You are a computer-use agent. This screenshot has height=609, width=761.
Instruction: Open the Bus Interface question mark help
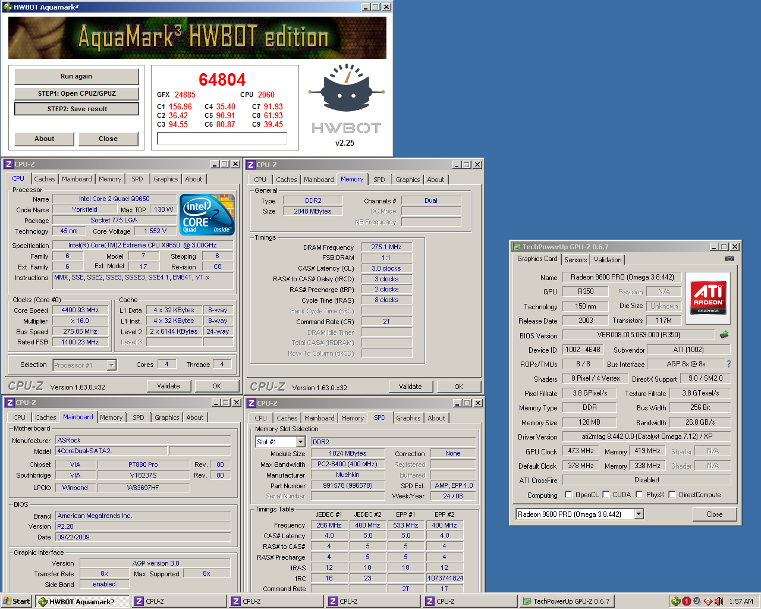point(729,364)
